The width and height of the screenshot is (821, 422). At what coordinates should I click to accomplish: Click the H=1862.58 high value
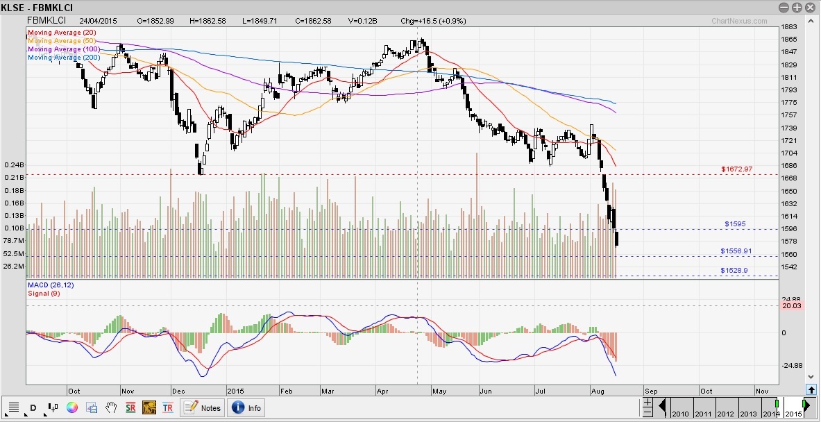coord(208,21)
